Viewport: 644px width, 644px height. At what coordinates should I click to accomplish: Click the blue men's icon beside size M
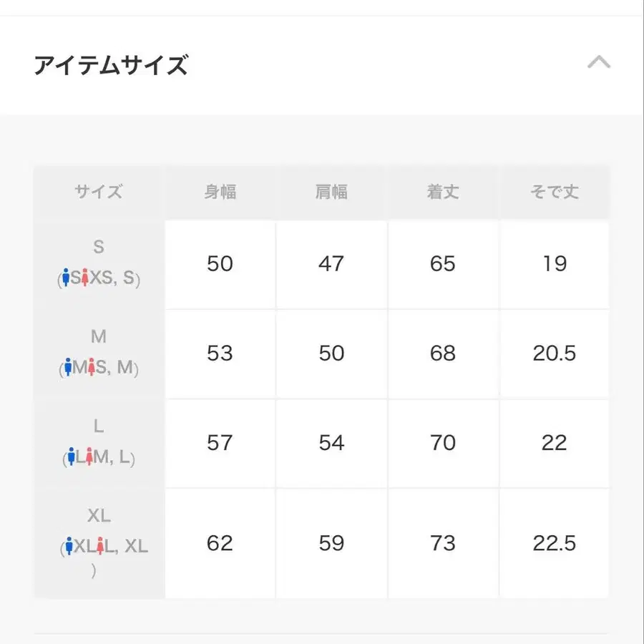pyautogui.click(x=68, y=367)
